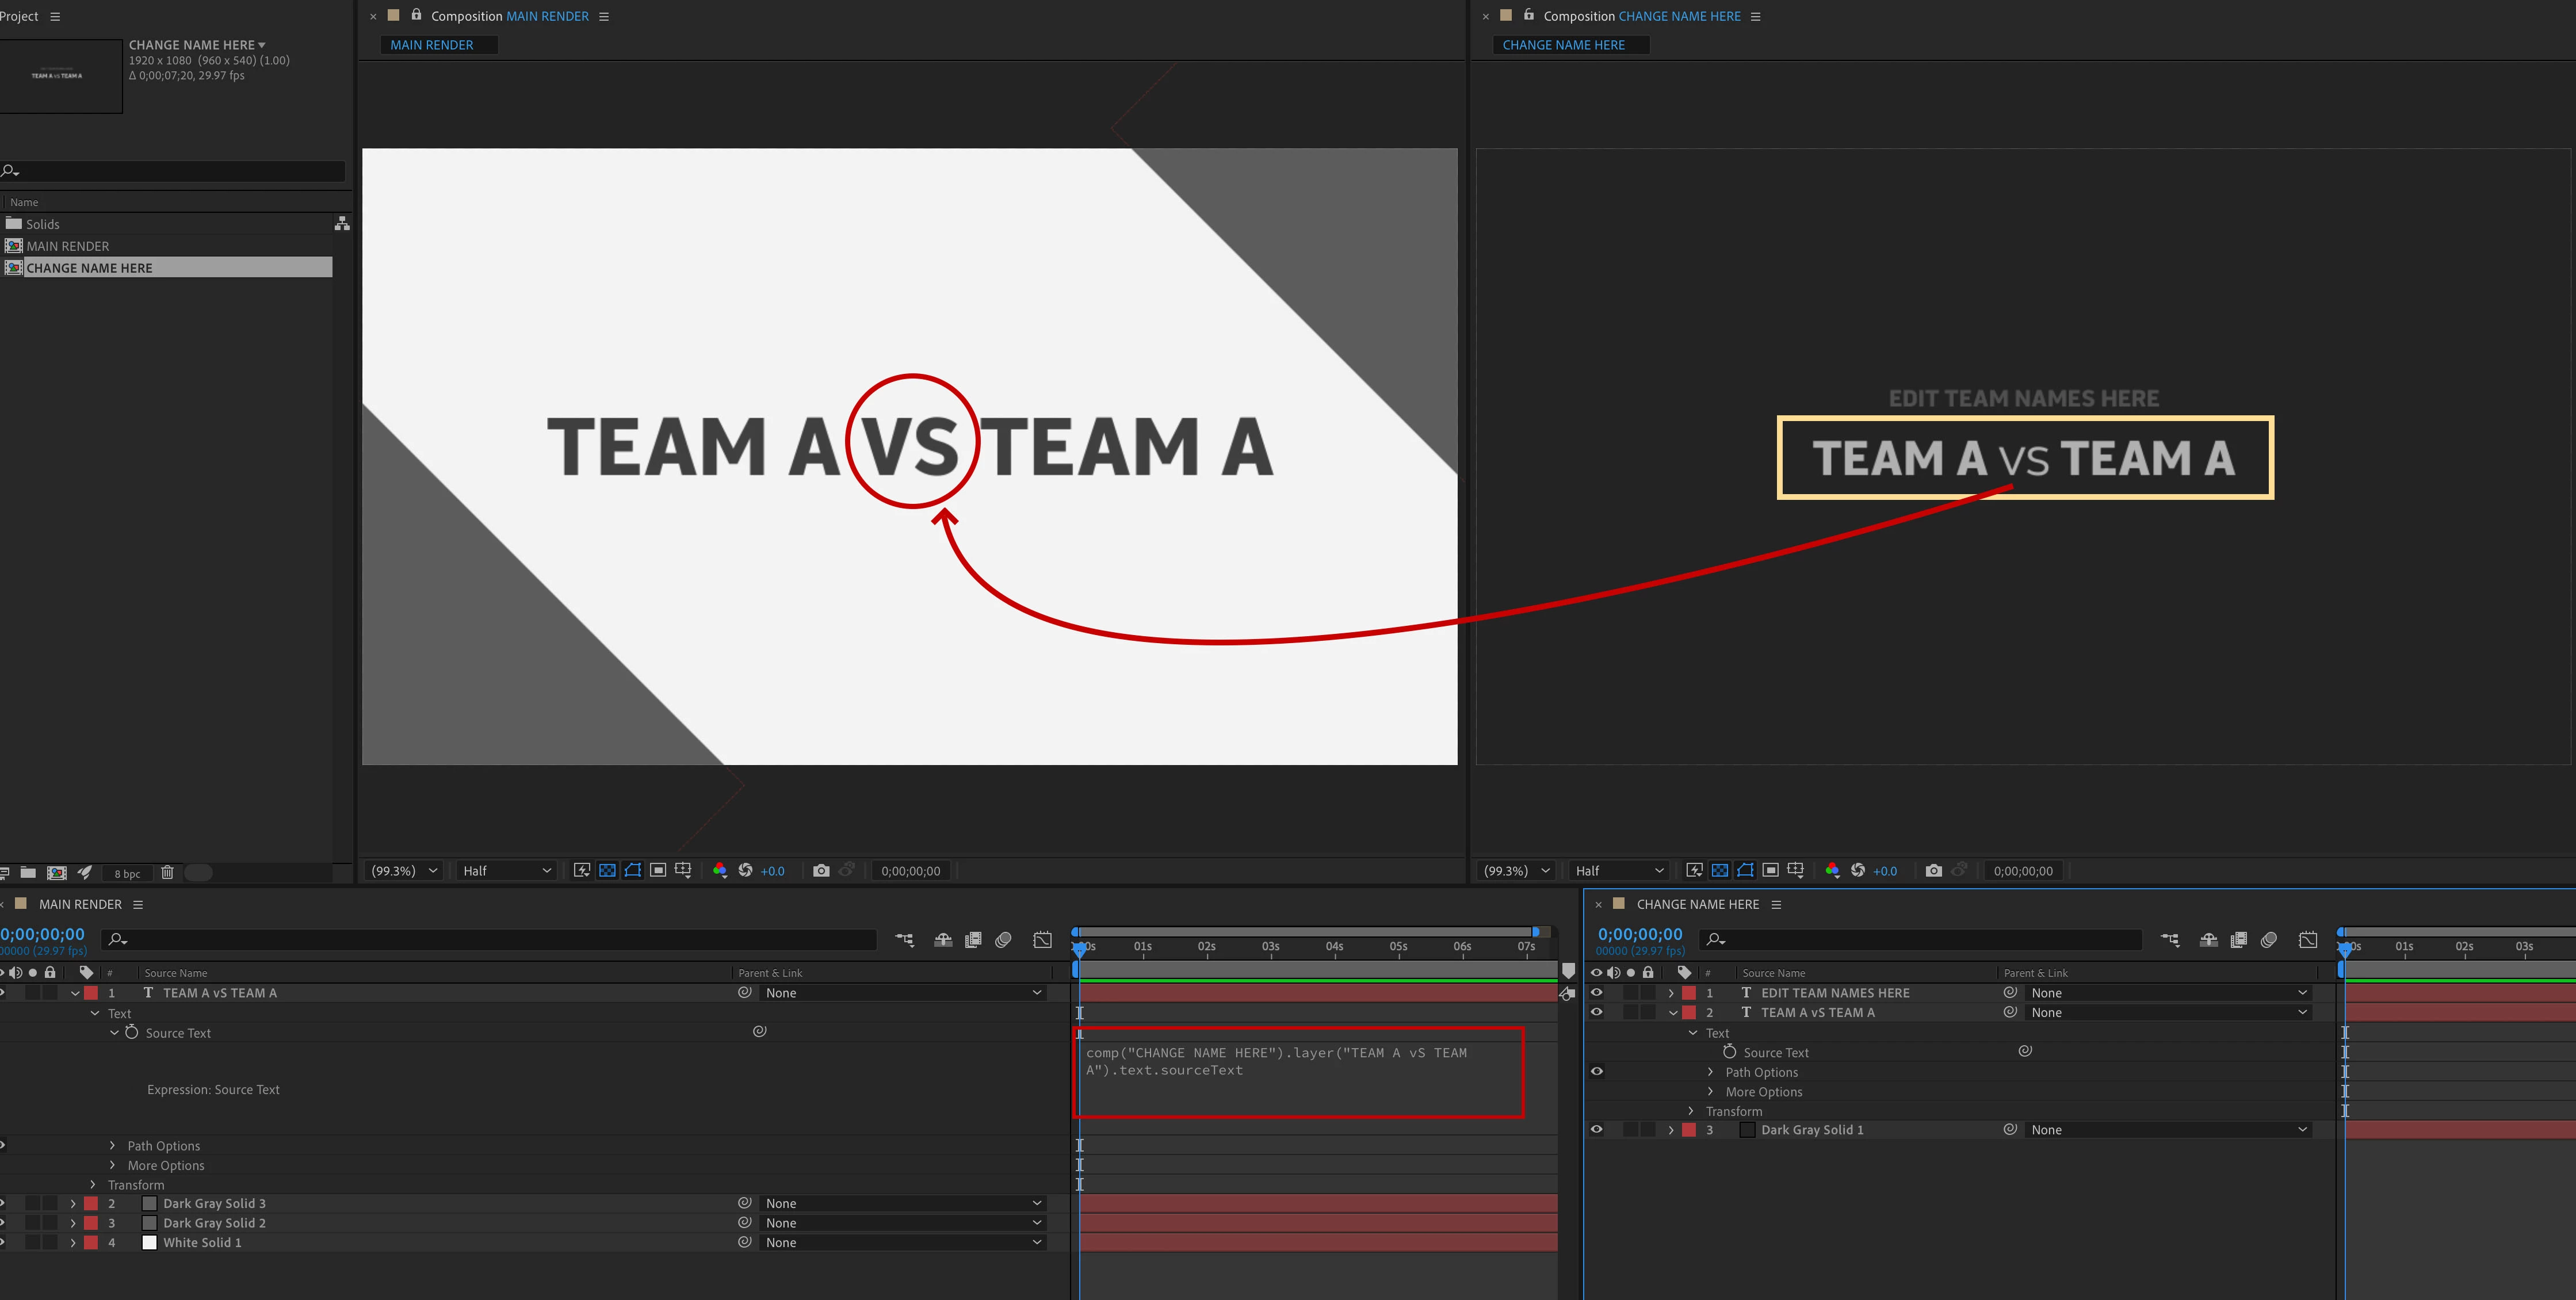Click the label color swatch of White Solid 1
2576x1300 pixels.
[x=91, y=1242]
